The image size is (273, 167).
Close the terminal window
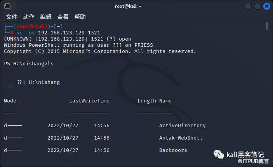point(267,6)
